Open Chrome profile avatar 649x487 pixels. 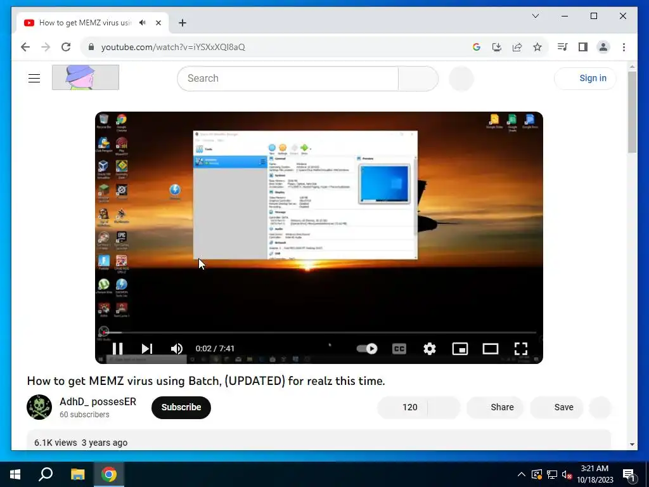[x=603, y=47]
